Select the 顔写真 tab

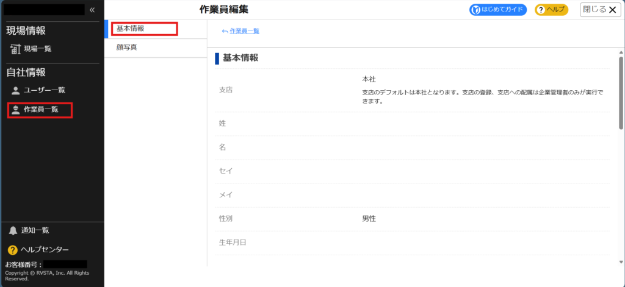click(x=156, y=48)
